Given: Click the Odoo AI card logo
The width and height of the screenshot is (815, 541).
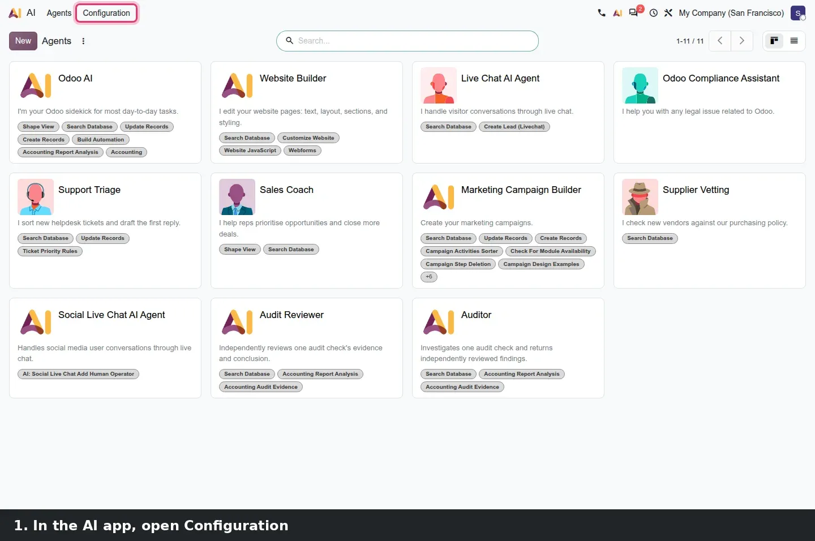Looking at the screenshot, I should coord(36,85).
